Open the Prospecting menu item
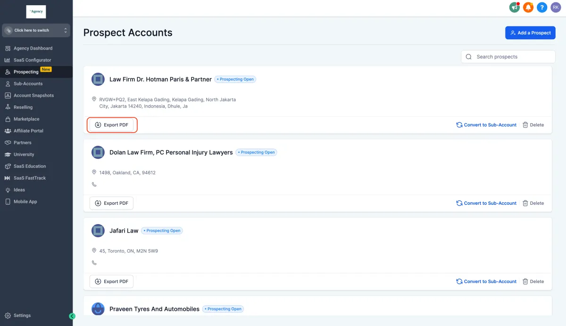 (x=26, y=72)
